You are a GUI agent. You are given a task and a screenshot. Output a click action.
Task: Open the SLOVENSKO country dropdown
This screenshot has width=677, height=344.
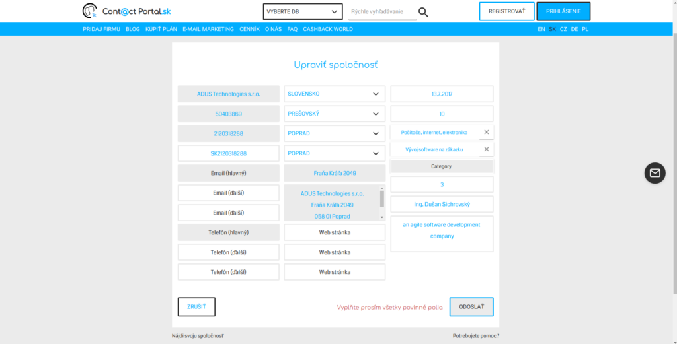(335, 94)
